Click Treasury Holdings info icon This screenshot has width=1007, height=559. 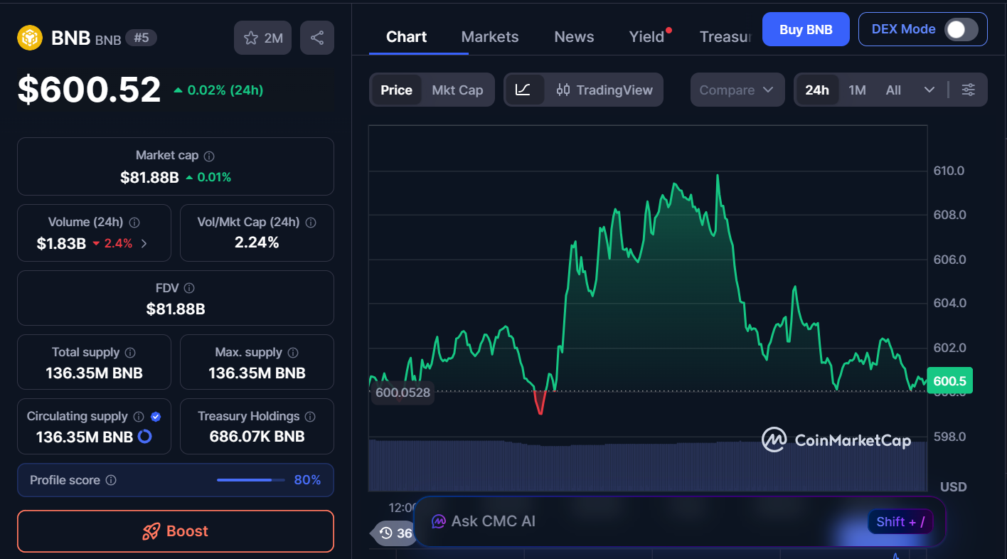pos(310,417)
